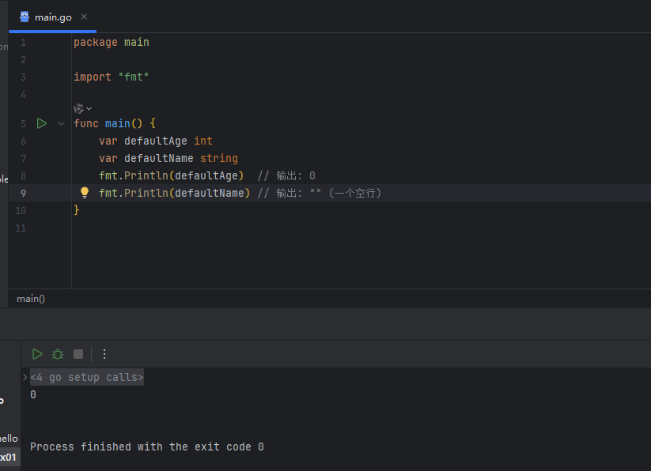Click the yellow lightbulb quick-fix icon
Viewport: 651px width, 471px height.
coord(85,192)
